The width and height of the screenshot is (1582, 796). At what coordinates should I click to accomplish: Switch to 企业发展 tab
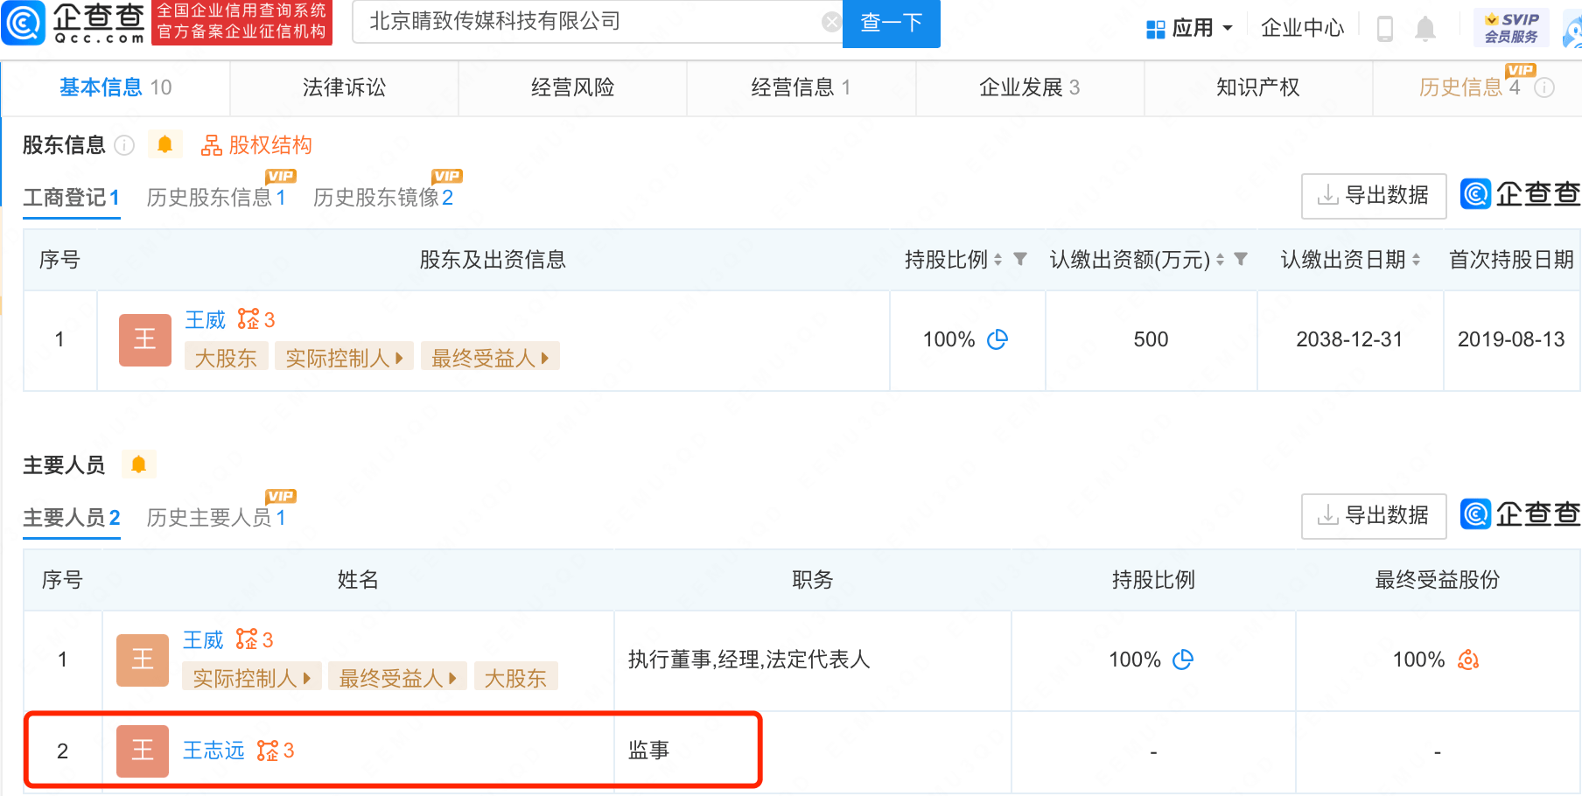(1029, 87)
